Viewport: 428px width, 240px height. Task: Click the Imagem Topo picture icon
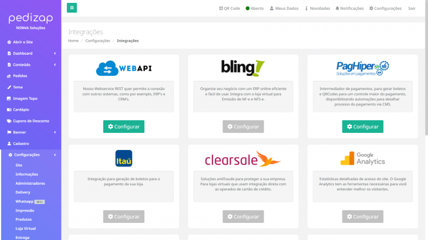pyautogui.click(x=9, y=99)
